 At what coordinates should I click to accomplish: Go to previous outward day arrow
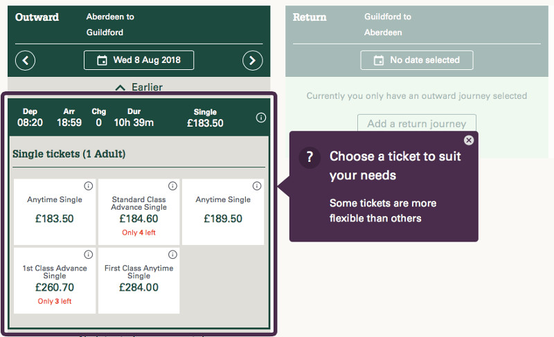point(25,60)
